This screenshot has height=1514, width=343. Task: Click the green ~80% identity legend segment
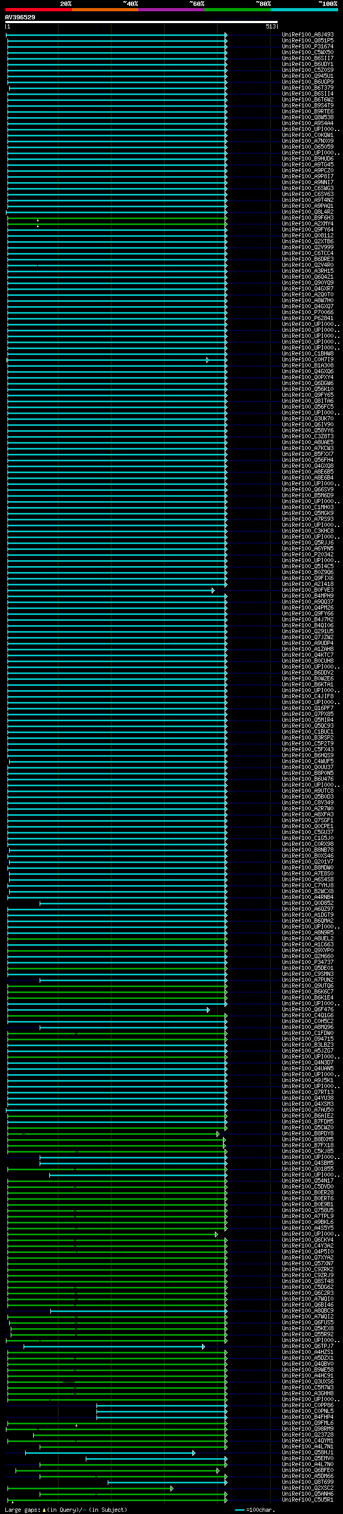pyautogui.click(x=238, y=10)
